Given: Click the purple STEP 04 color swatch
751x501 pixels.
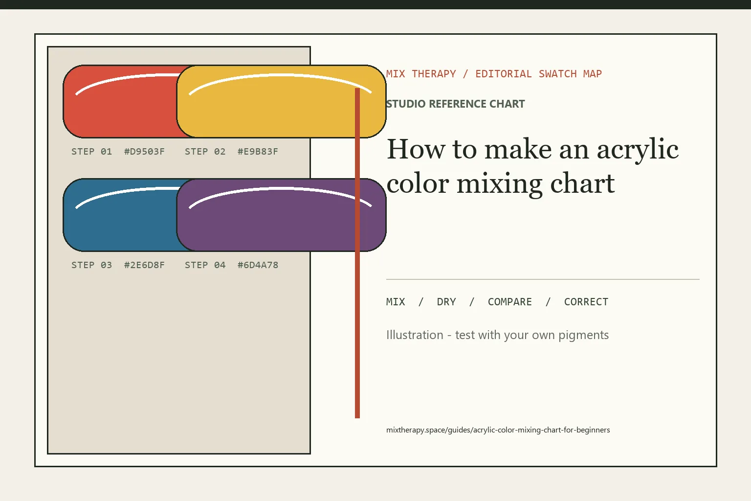Looking at the screenshot, I should [282, 215].
